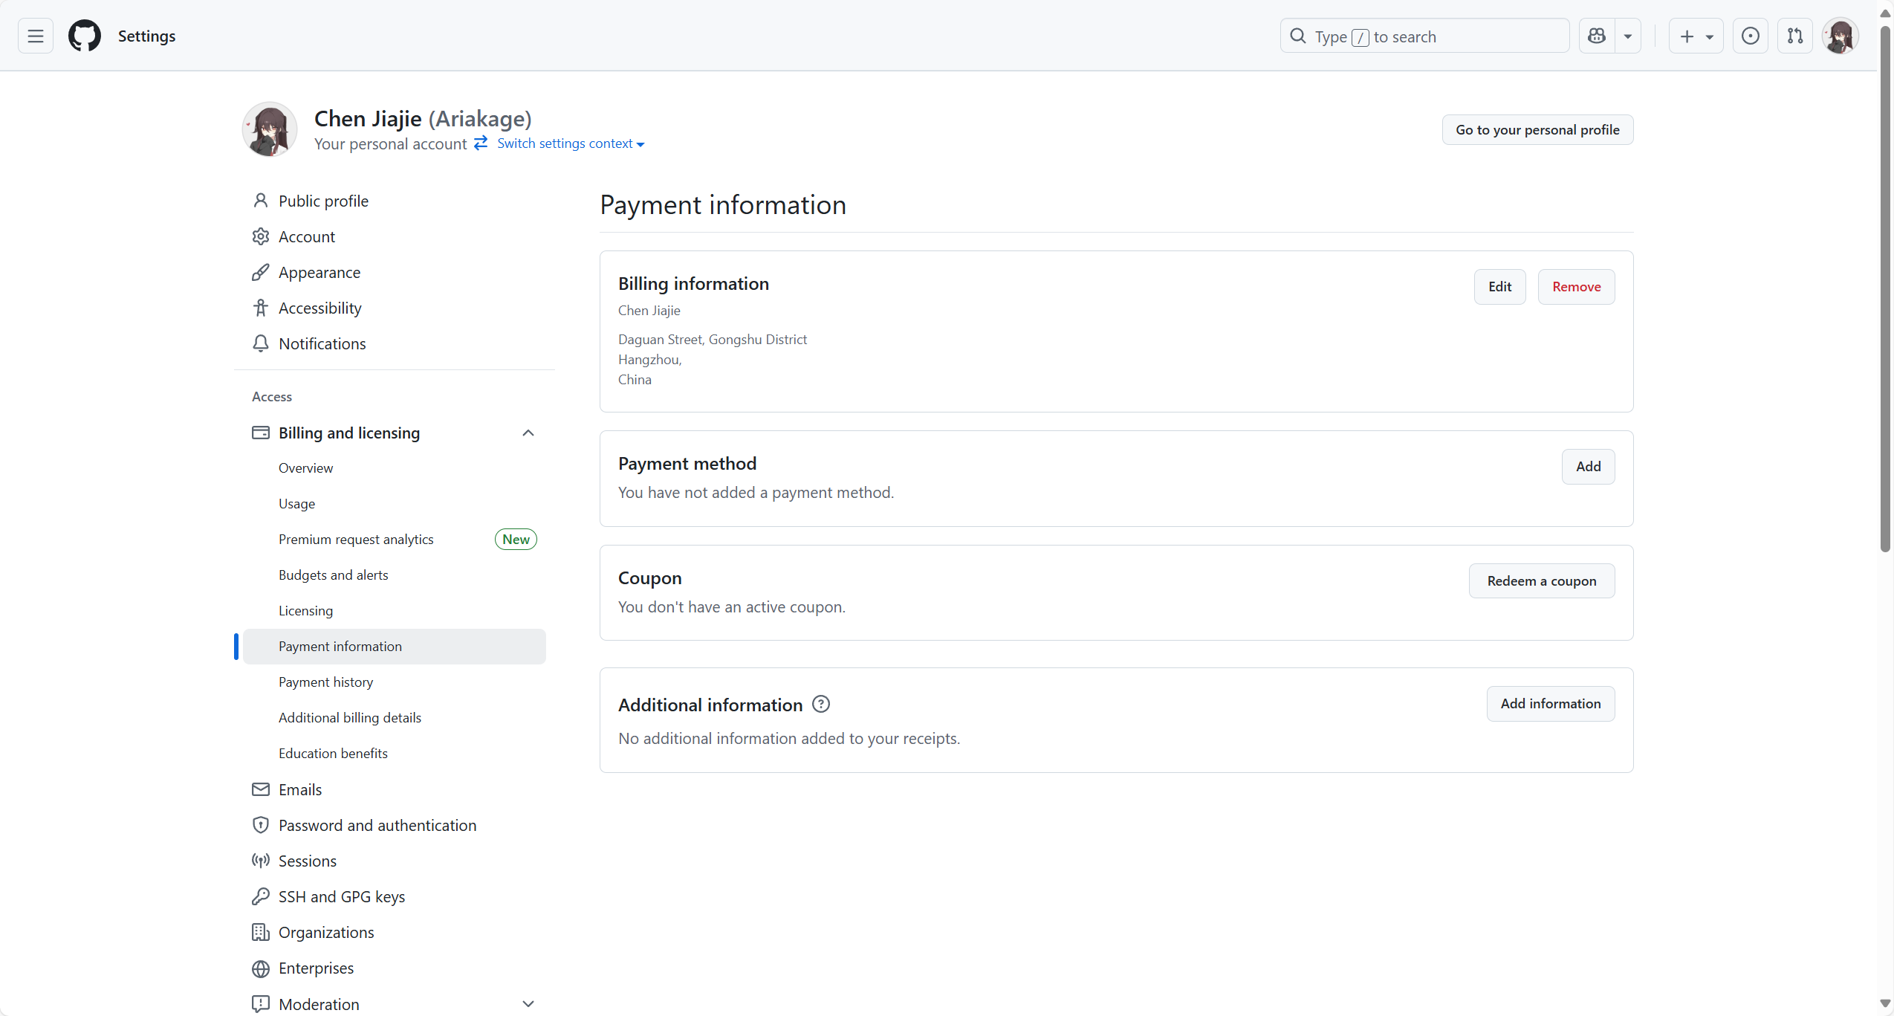Viewport: 1894px width, 1016px height.
Task: Click the GitHub Octocat logo
Action: [84, 36]
